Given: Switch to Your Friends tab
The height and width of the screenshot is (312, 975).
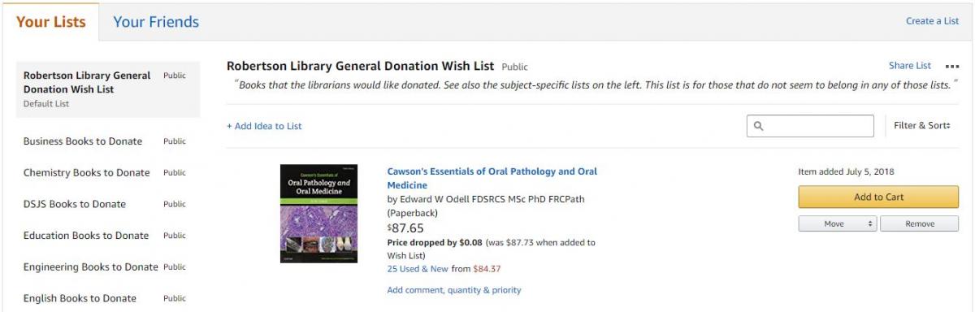Looking at the screenshot, I should click(x=156, y=22).
